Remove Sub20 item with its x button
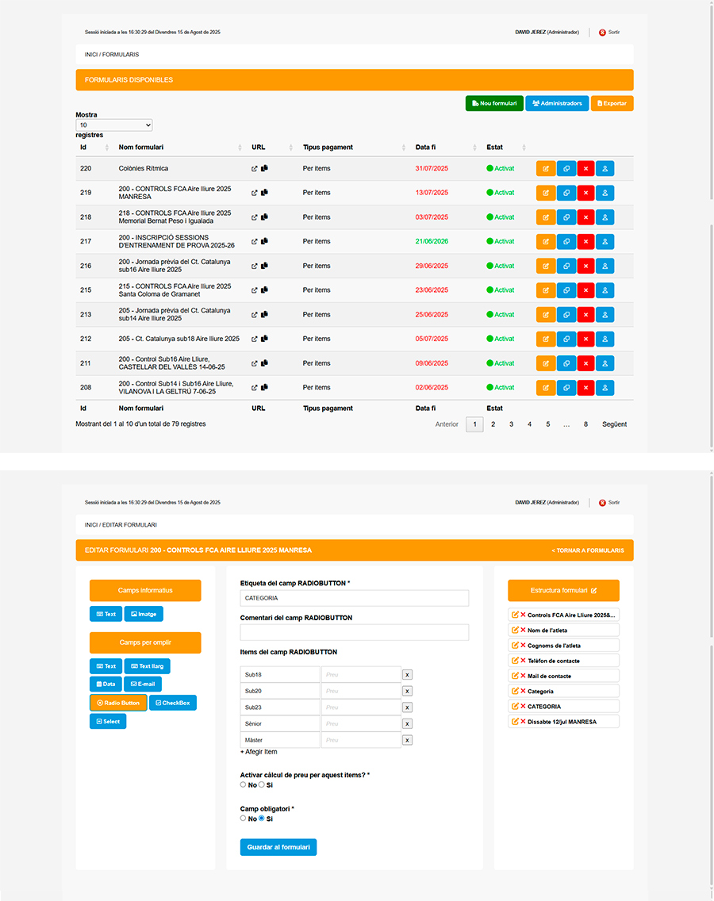Screen dimensions: 714x901 pos(407,691)
